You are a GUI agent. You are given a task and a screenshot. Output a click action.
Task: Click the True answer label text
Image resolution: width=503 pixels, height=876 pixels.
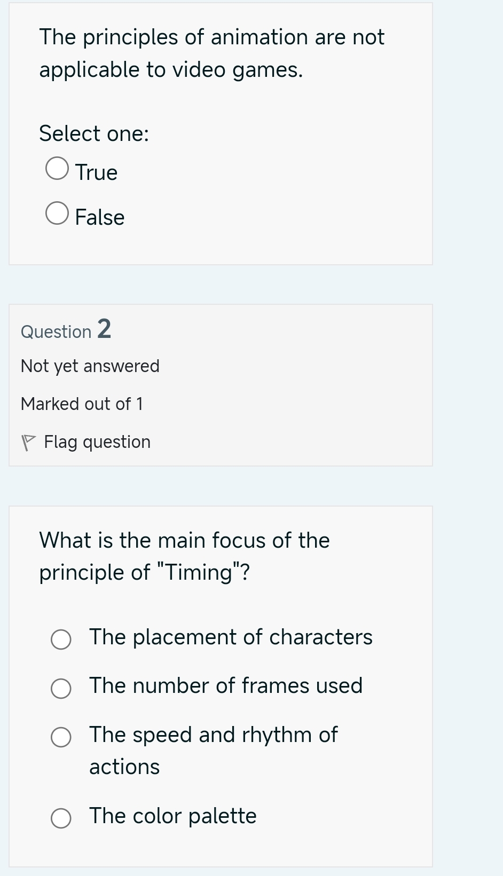(x=96, y=172)
